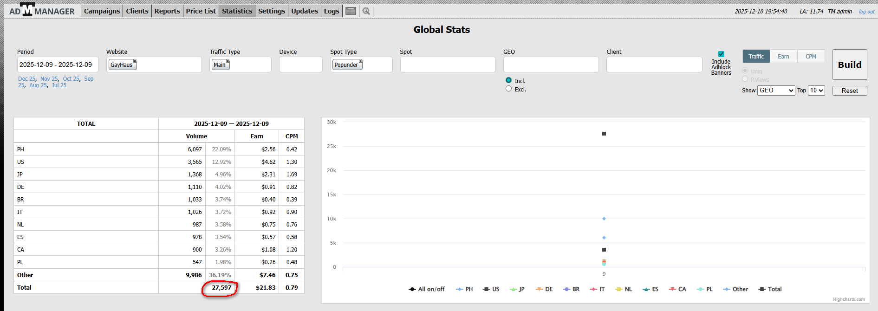Image resolution: width=878 pixels, height=311 pixels.
Task: Open the Campaigns menu
Action: click(102, 11)
